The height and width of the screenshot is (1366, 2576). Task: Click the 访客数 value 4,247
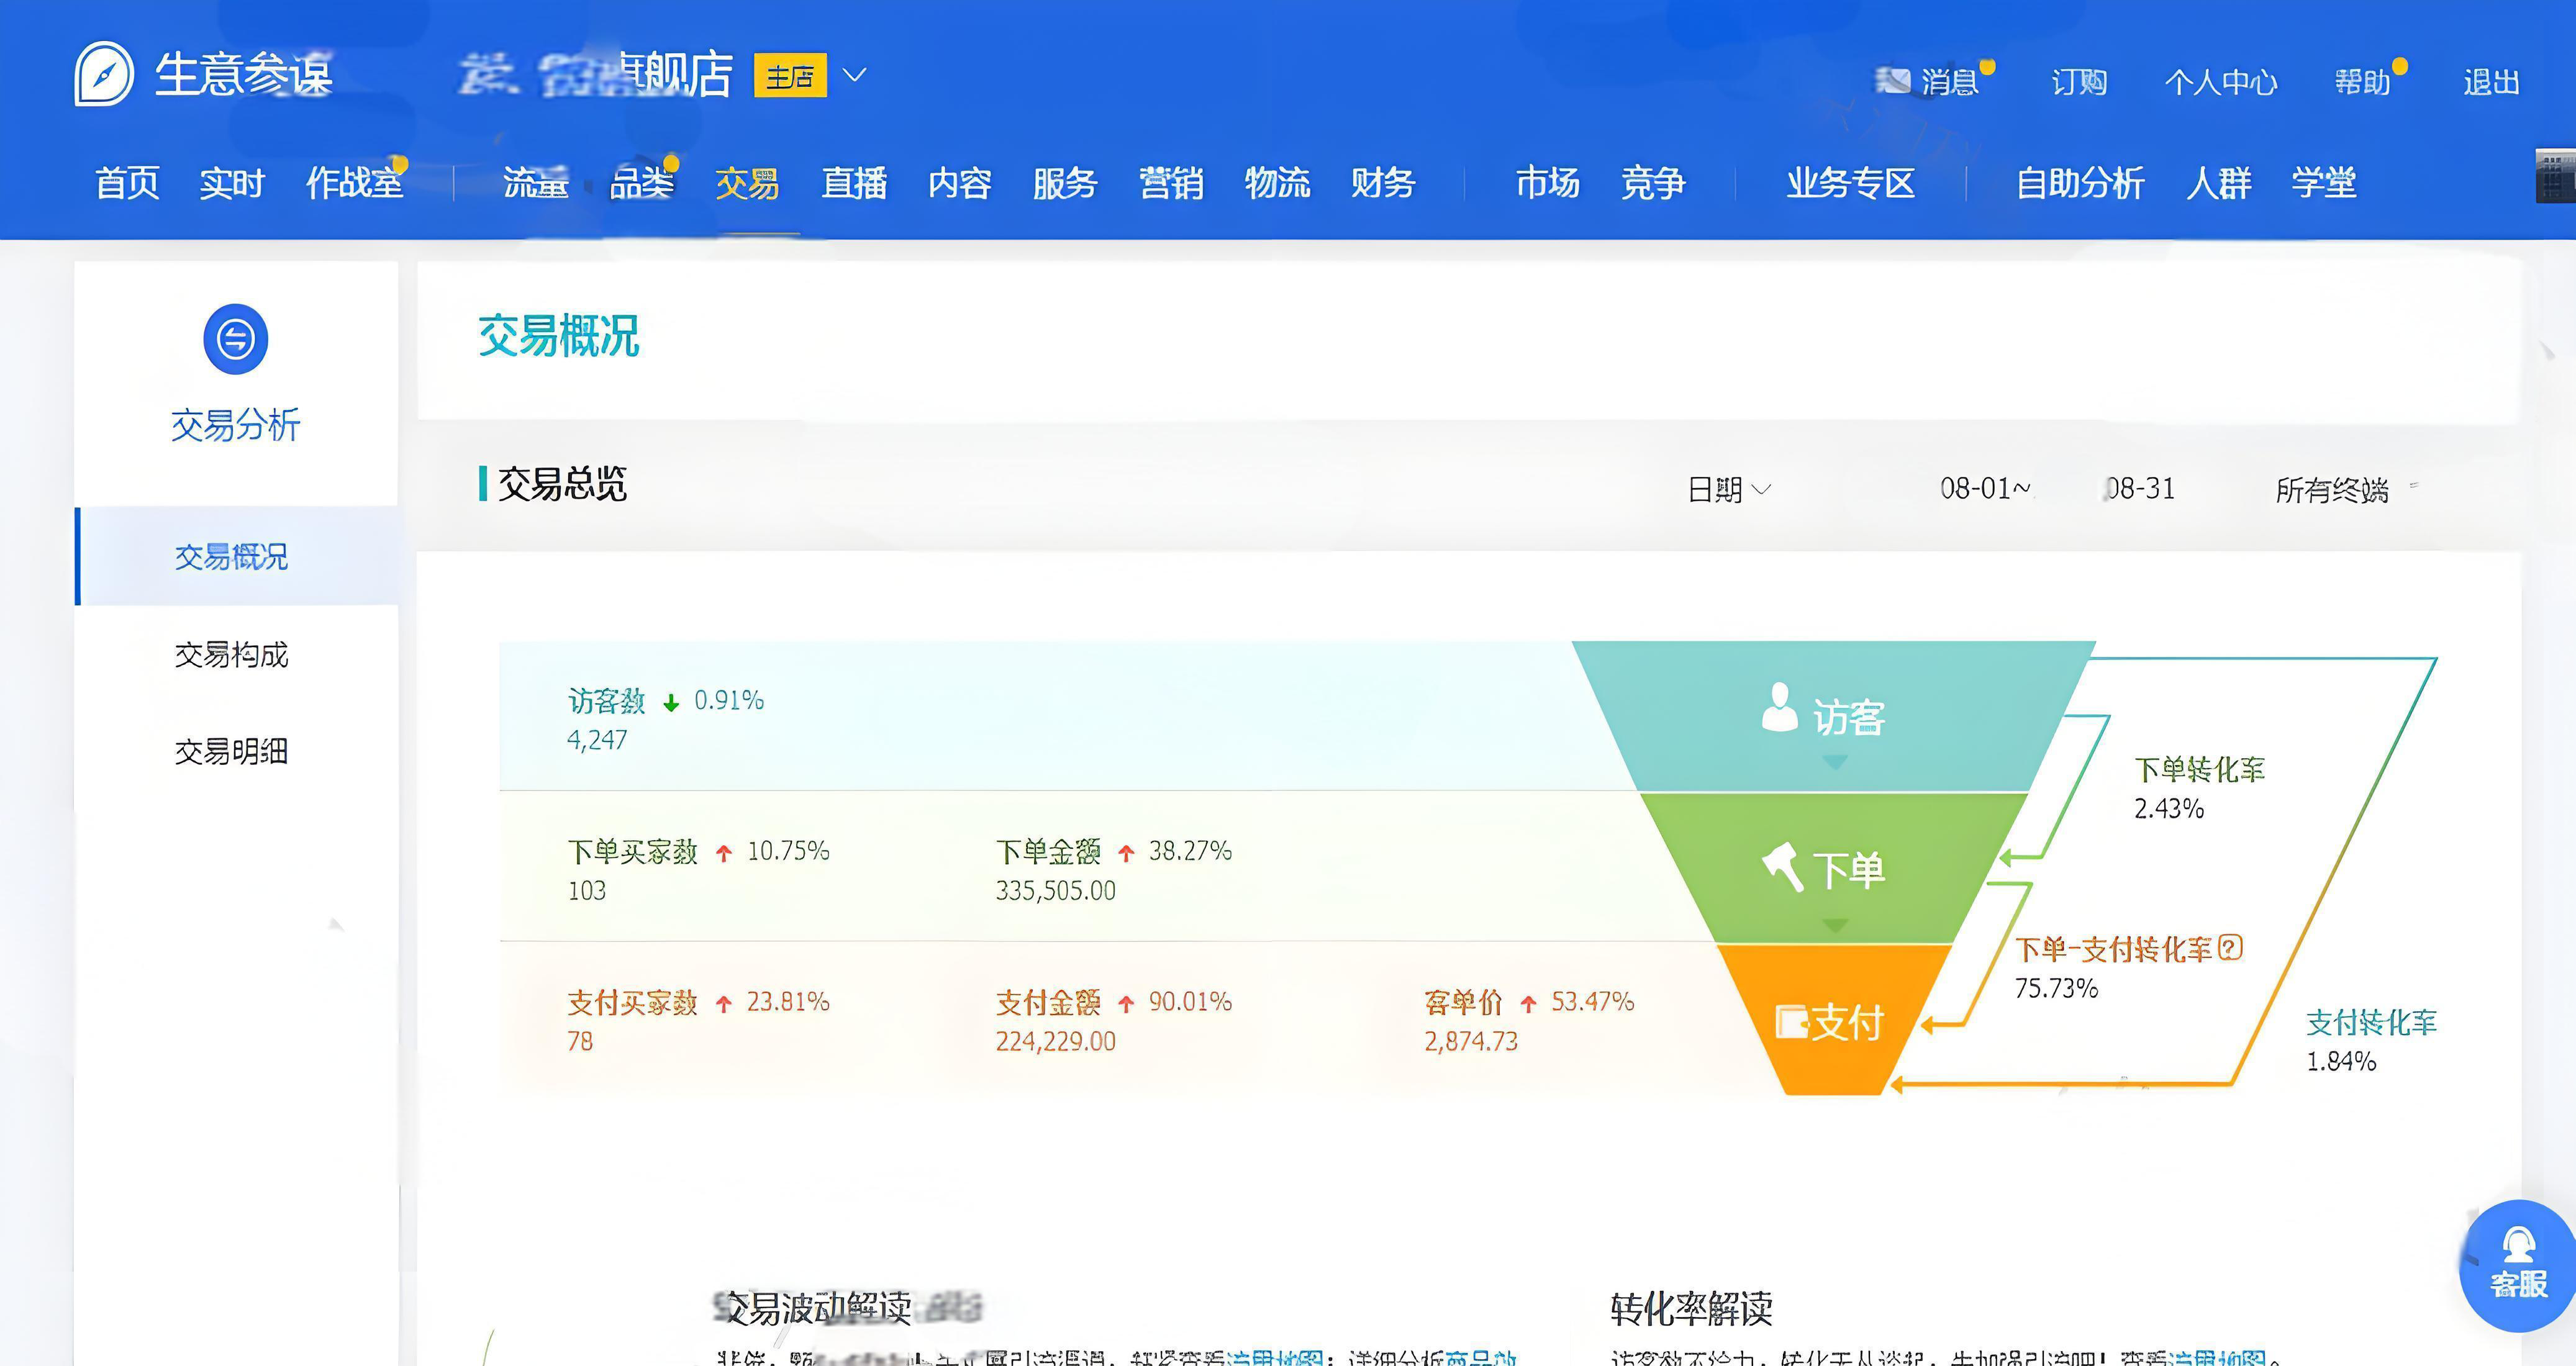click(597, 740)
